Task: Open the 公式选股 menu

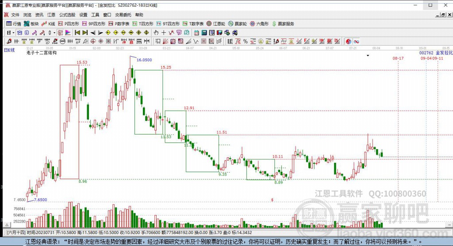Action: (67, 15)
